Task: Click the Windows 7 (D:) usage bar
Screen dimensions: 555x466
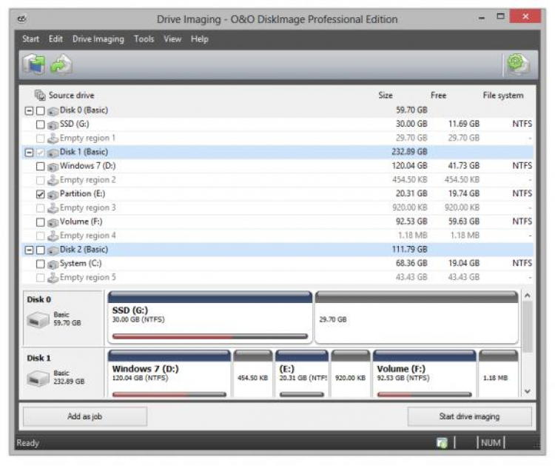Action: [x=169, y=394]
